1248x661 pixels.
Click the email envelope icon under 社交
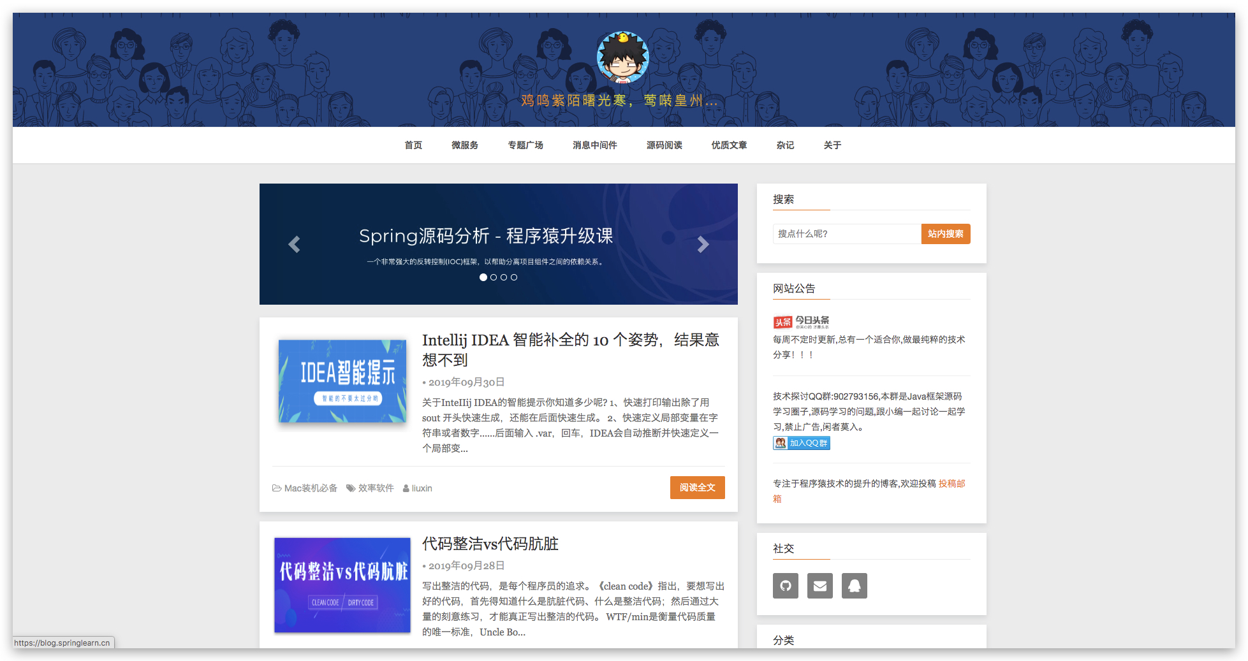pyautogui.click(x=820, y=586)
